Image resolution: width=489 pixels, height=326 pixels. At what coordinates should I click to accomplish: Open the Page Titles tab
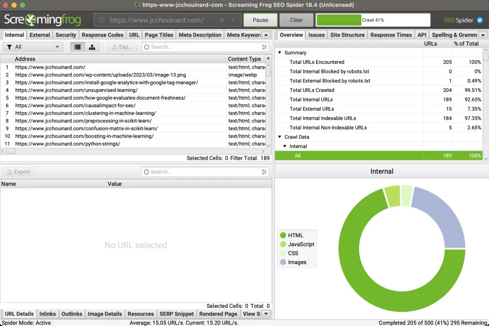pyautogui.click(x=159, y=35)
